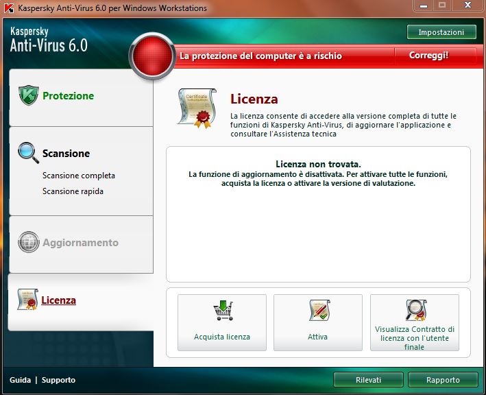Click the license agreement magnifier icon
486x395 pixels.
pos(415,310)
